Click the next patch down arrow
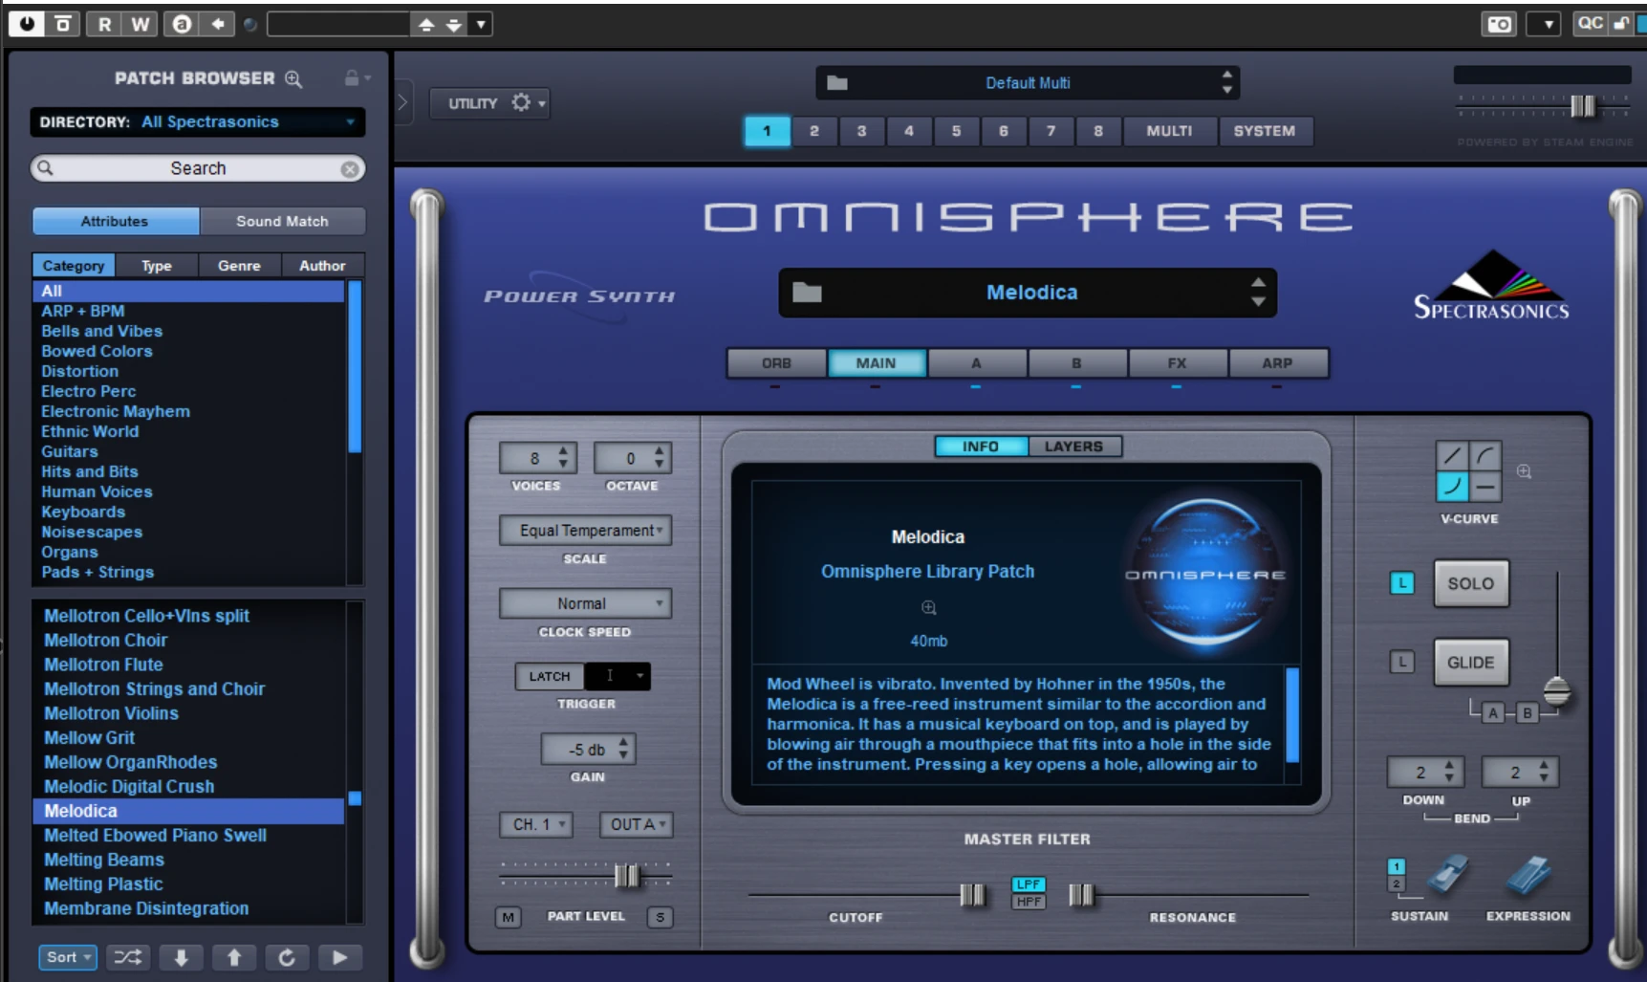This screenshot has width=1647, height=982. [181, 957]
